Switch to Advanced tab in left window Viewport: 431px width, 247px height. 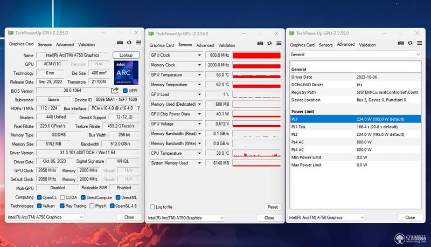pos(65,45)
